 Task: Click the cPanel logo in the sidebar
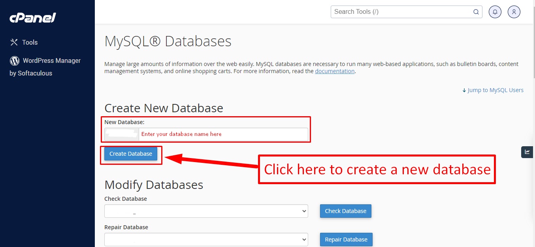tap(33, 18)
